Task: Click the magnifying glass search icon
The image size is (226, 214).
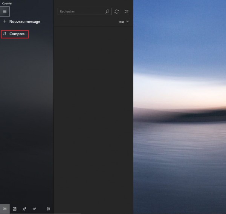Action: (107, 12)
